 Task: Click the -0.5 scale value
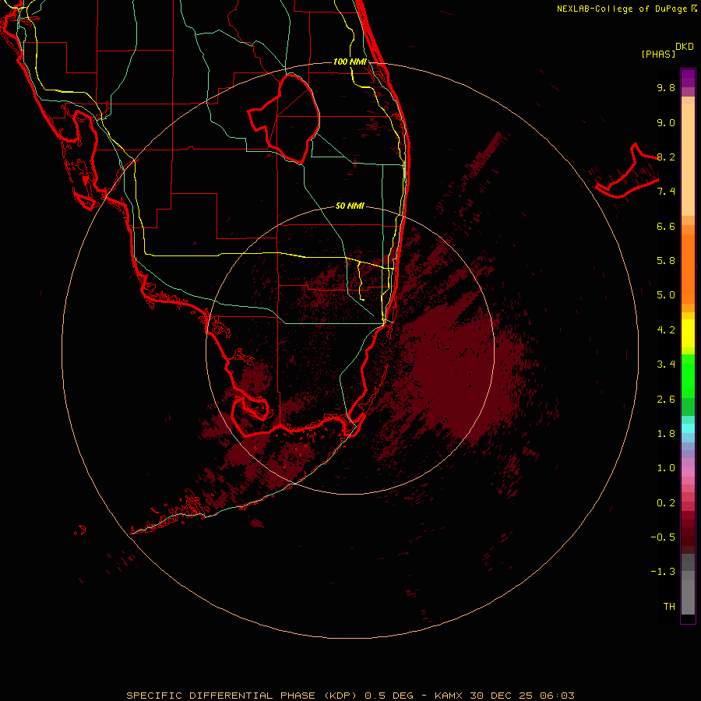tap(663, 537)
